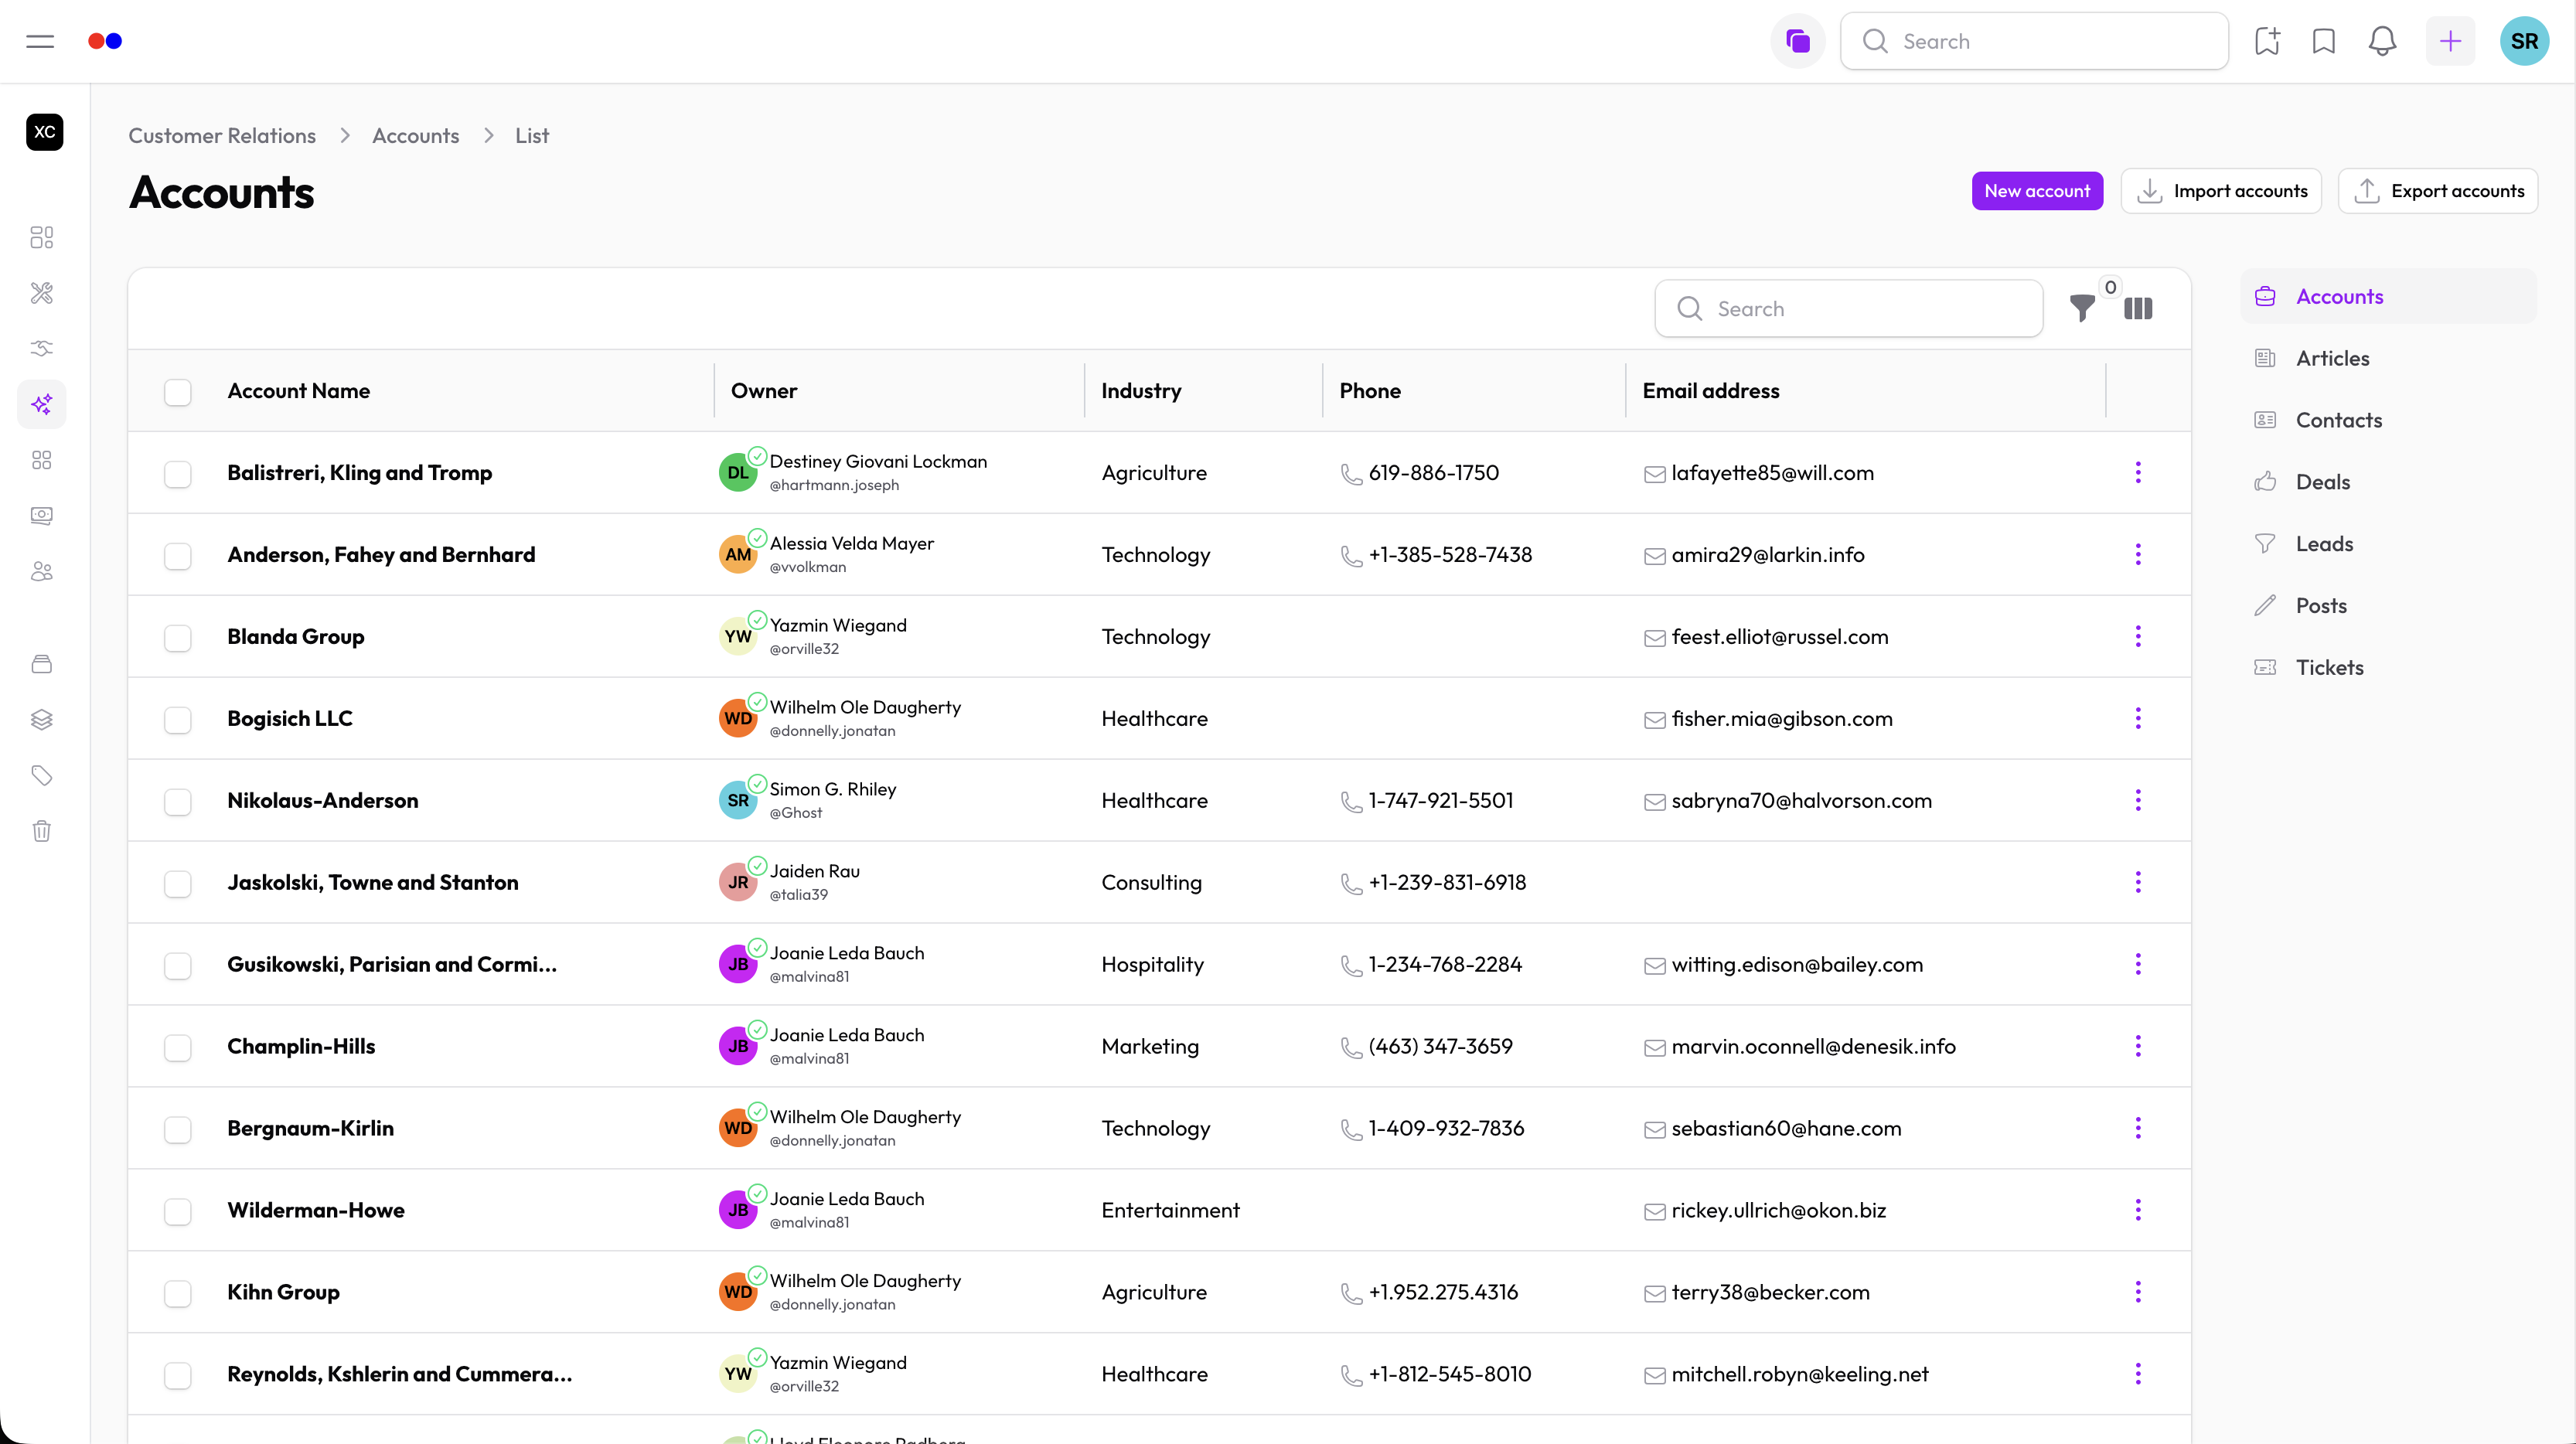2576x1444 pixels.
Task: Open Articles in the right panel
Action: [x=2388, y=358]
